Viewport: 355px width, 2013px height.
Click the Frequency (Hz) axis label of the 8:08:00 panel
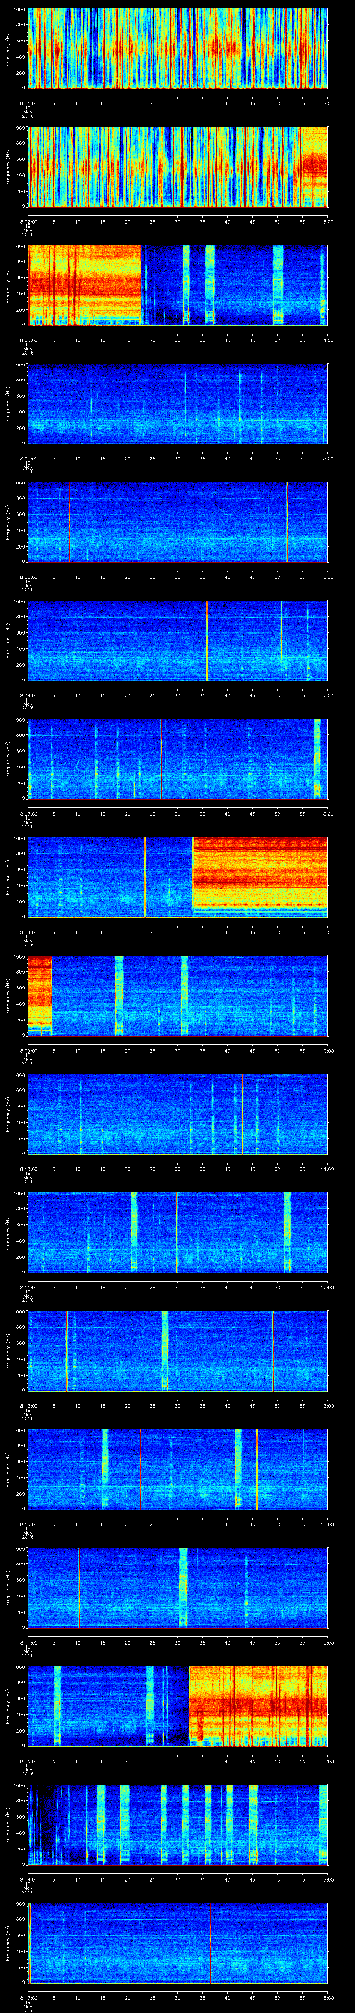8,877
